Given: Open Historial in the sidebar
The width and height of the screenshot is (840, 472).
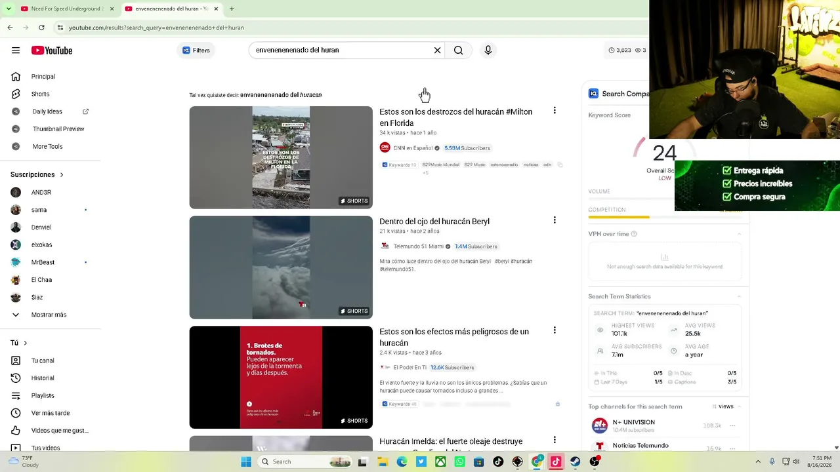Looking at the screenshot, I should coord(43,378).
